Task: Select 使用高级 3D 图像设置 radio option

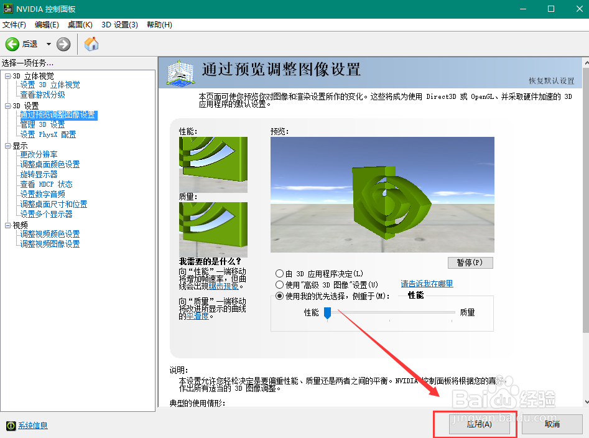Action: (279, 285)
